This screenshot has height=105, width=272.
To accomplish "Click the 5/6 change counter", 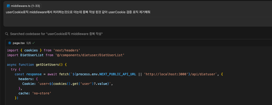I will coord(29,43).
